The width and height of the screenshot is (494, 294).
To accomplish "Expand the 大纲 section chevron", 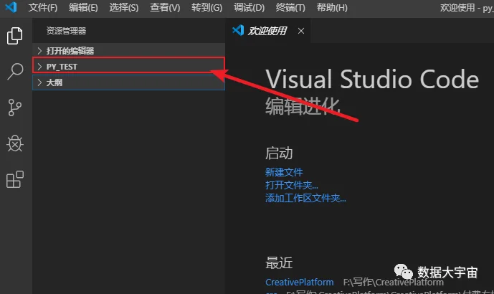I will click(39, 82).
